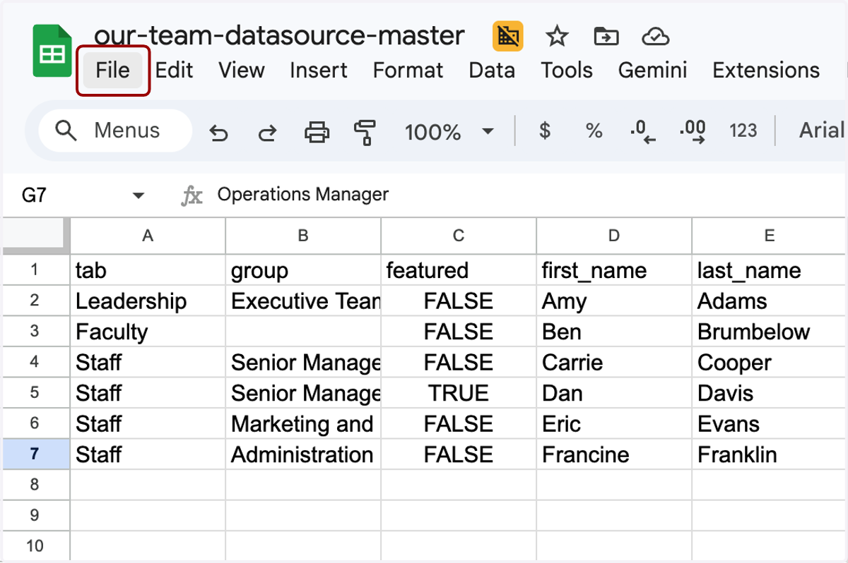
Task: Open the Arial font dropdown
Action: (823, 131)
